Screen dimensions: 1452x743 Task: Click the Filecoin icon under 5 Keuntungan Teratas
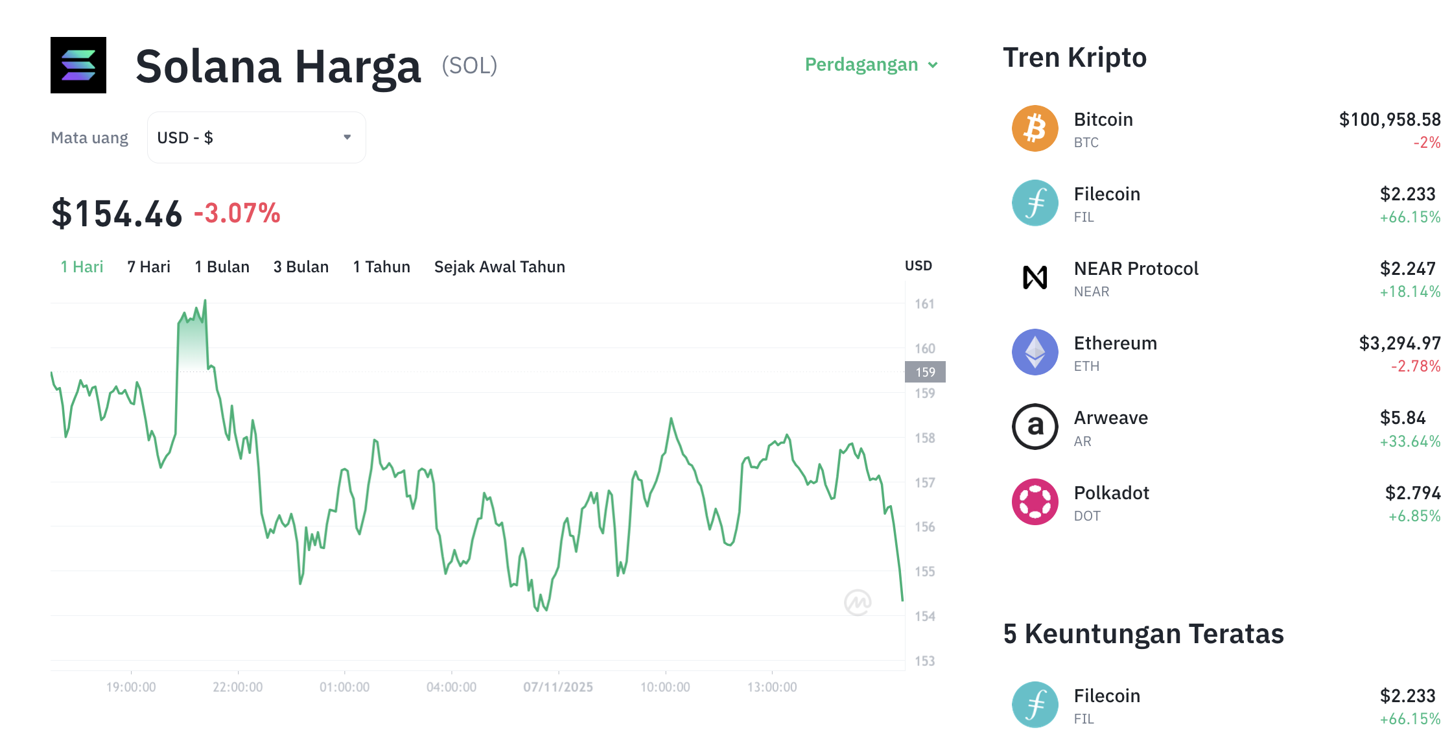pos(1035,704)
